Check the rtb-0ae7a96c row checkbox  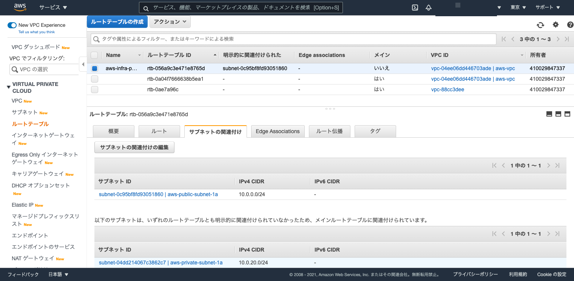94,90
